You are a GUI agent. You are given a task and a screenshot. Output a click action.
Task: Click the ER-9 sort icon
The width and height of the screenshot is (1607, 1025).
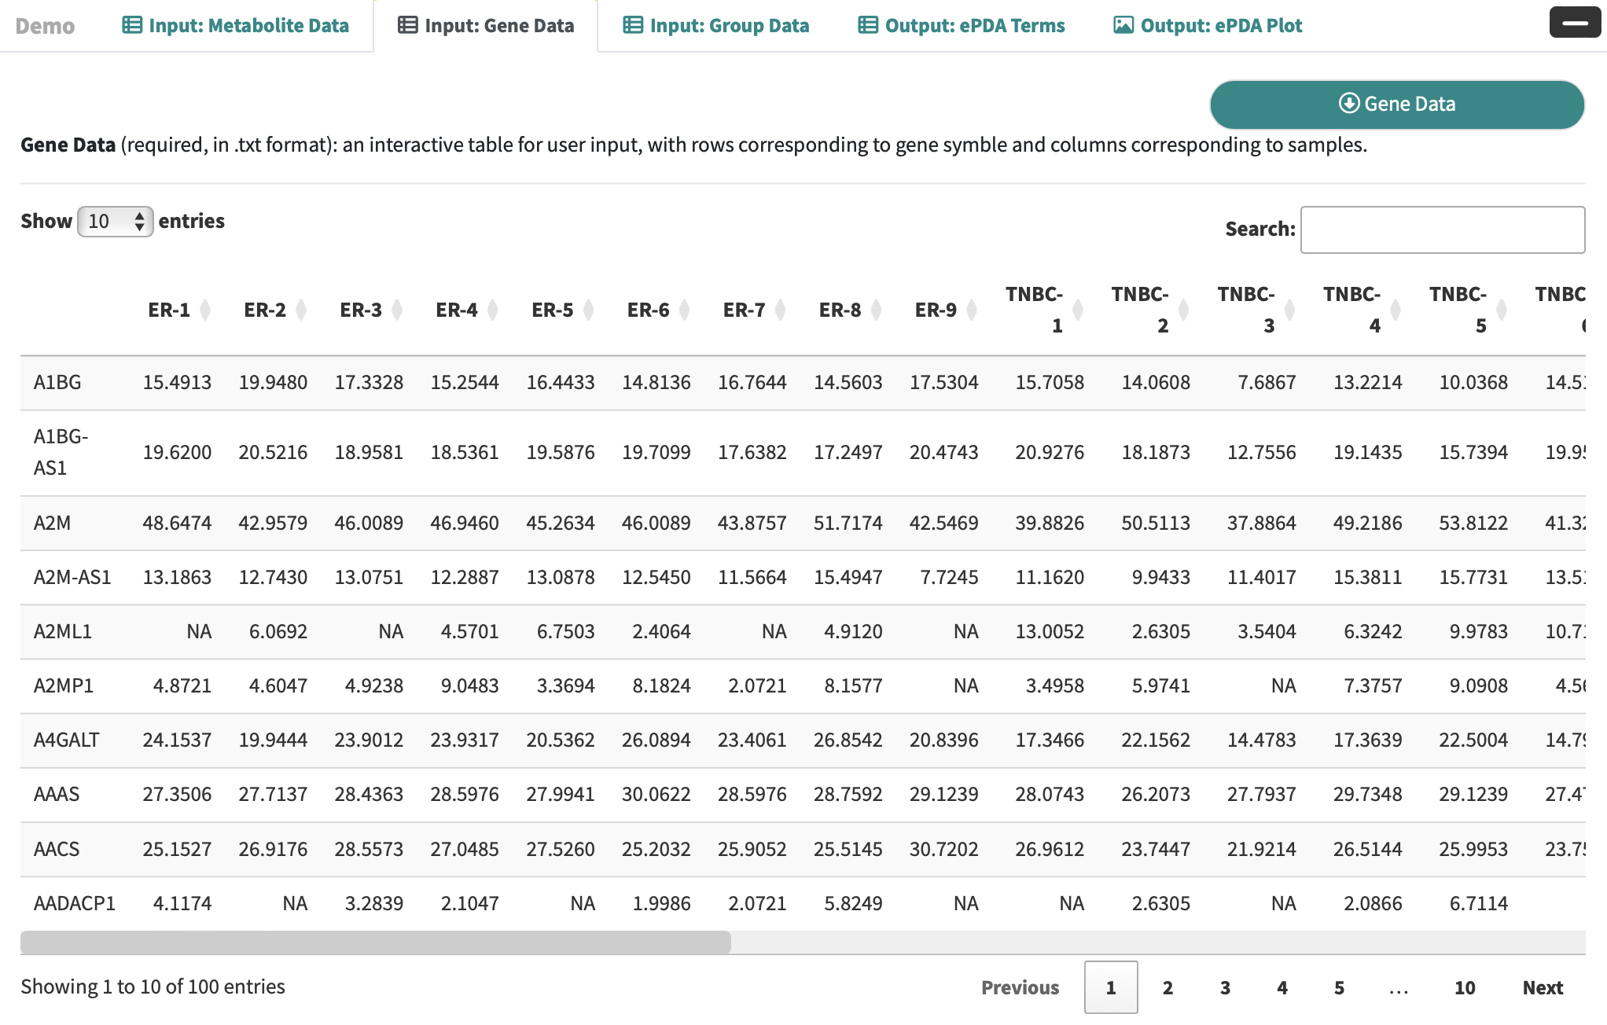[972, 310]
